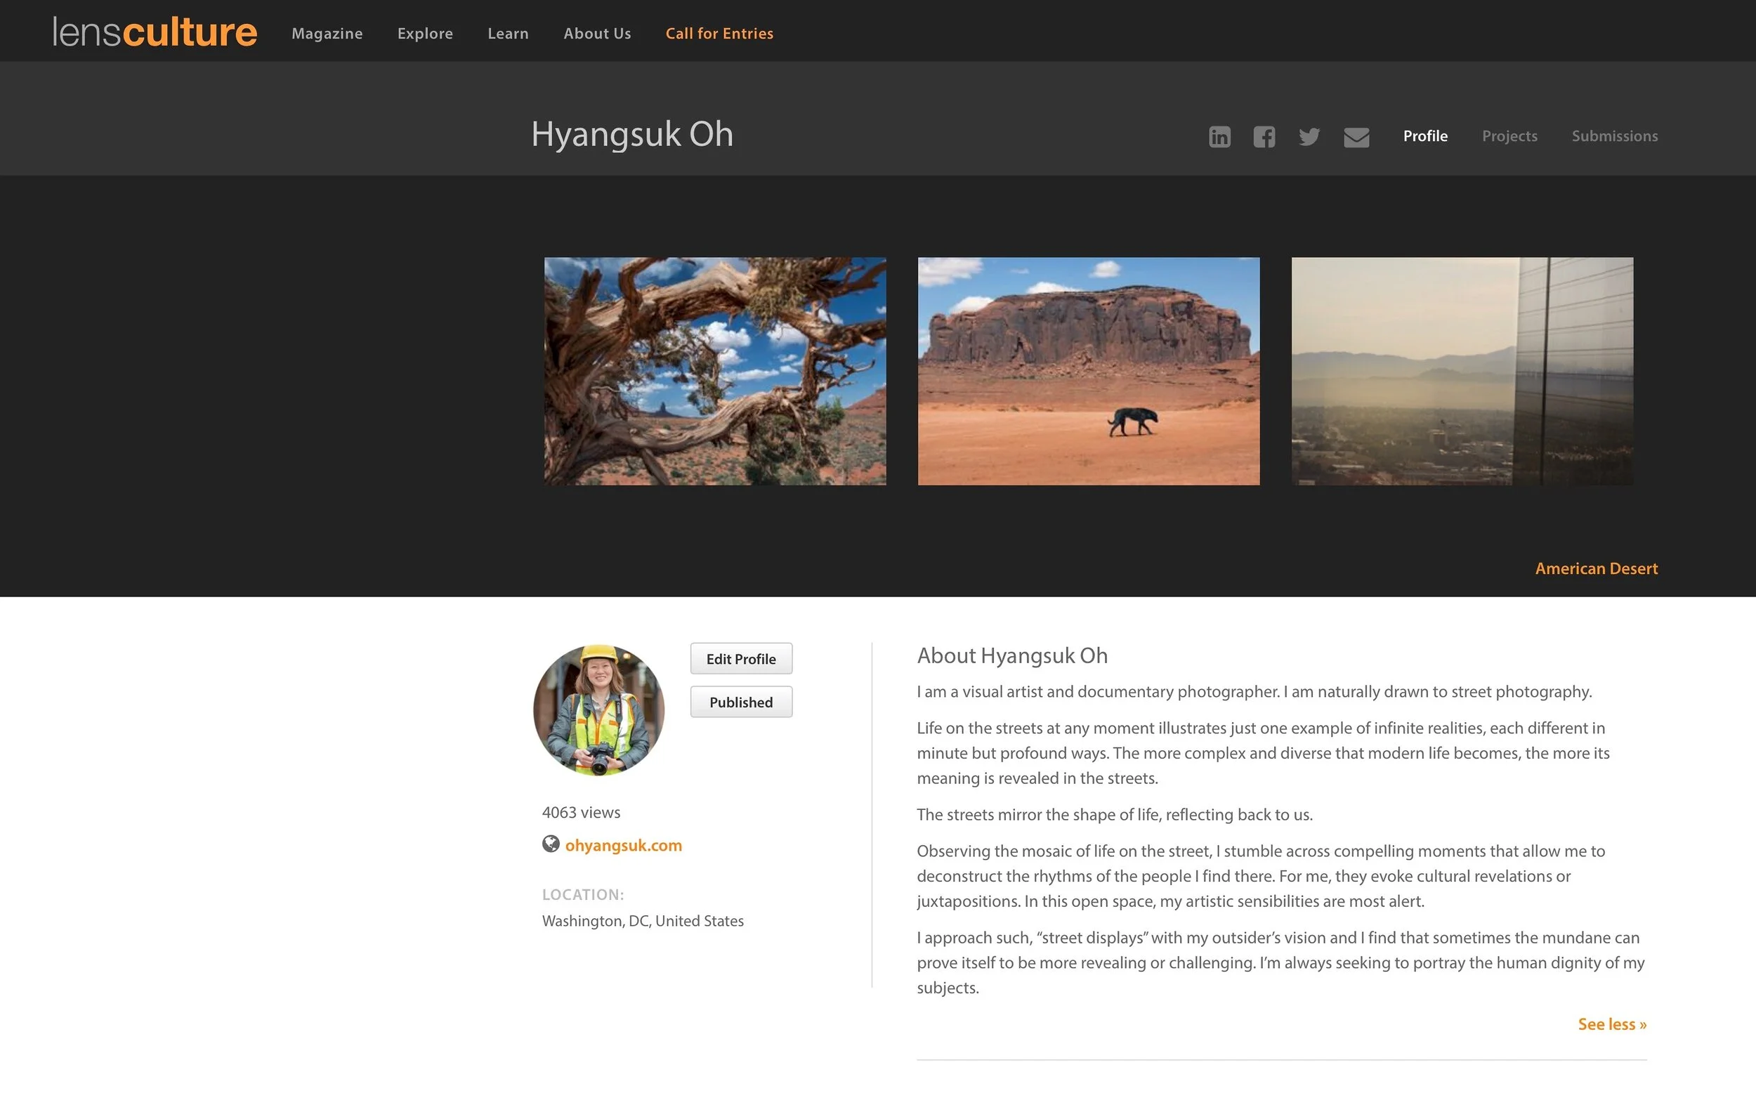Viewport: 1756px width, 1105px height.
Task: Open Call for Entries link
Action: pos(719,34)
